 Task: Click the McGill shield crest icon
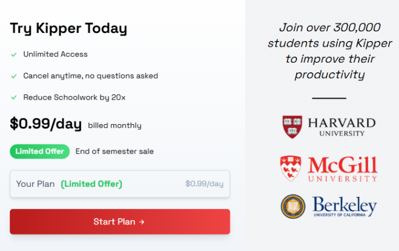click(291, 168)
